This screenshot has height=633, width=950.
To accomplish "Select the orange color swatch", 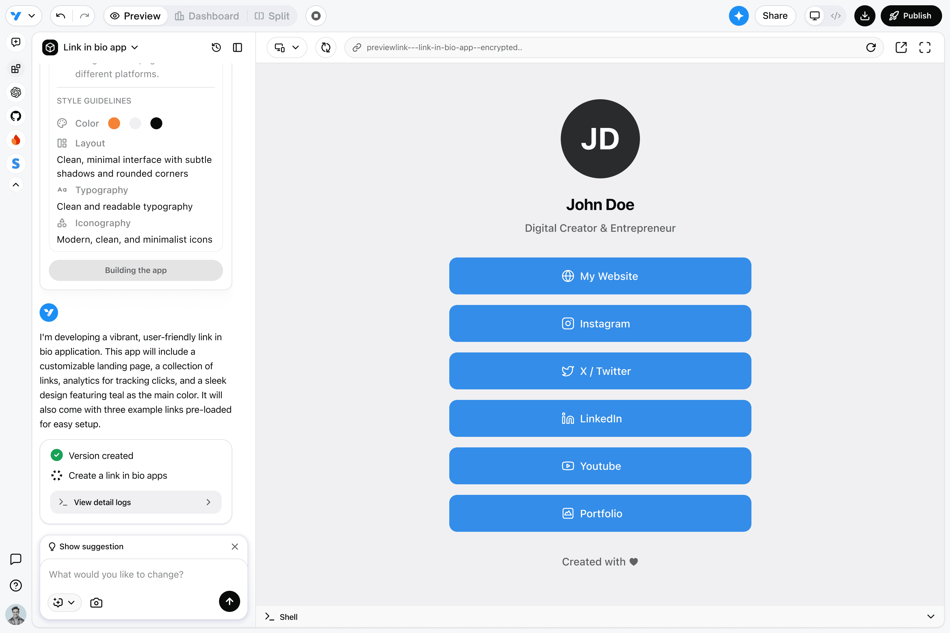I will [114, 123].
